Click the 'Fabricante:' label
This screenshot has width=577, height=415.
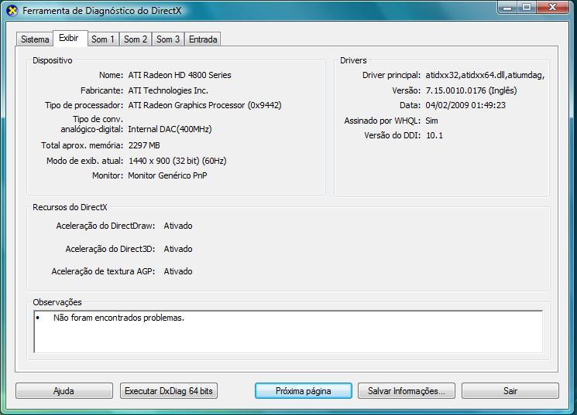(x=102, y=90)
